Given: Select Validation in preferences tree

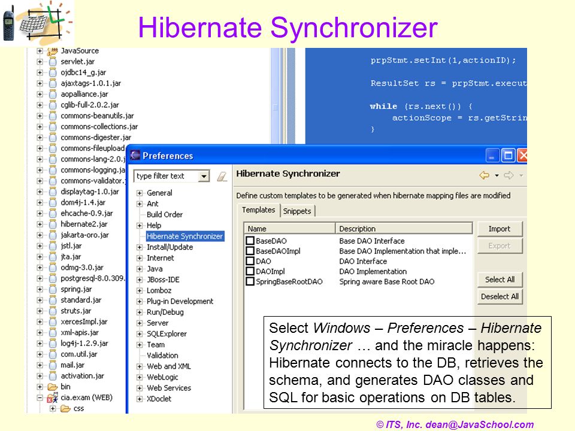Looking at the screenshot, I should point(162,356).
